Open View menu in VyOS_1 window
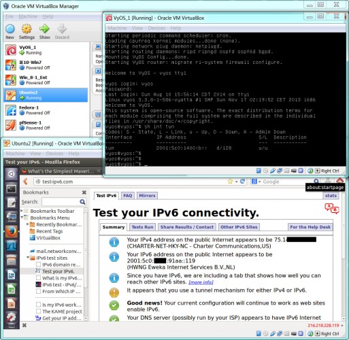 tap(137, 28)
